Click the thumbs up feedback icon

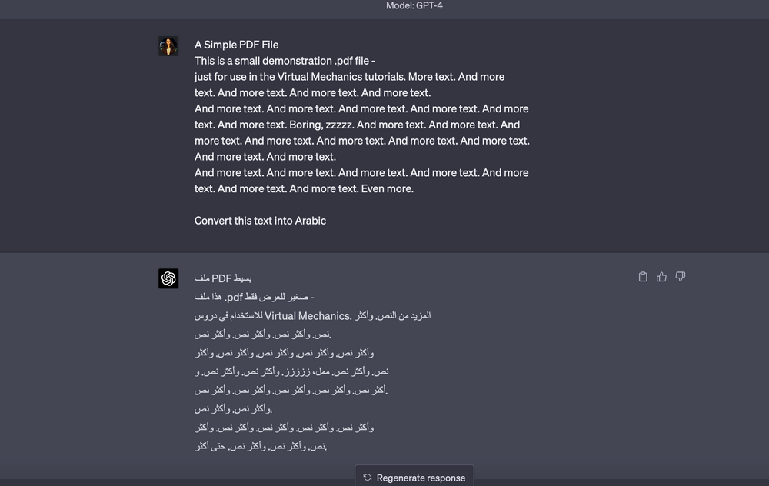click(x=661, y=276)
